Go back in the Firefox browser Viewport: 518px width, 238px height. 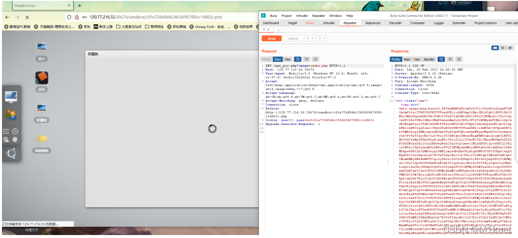click(7, 17)
